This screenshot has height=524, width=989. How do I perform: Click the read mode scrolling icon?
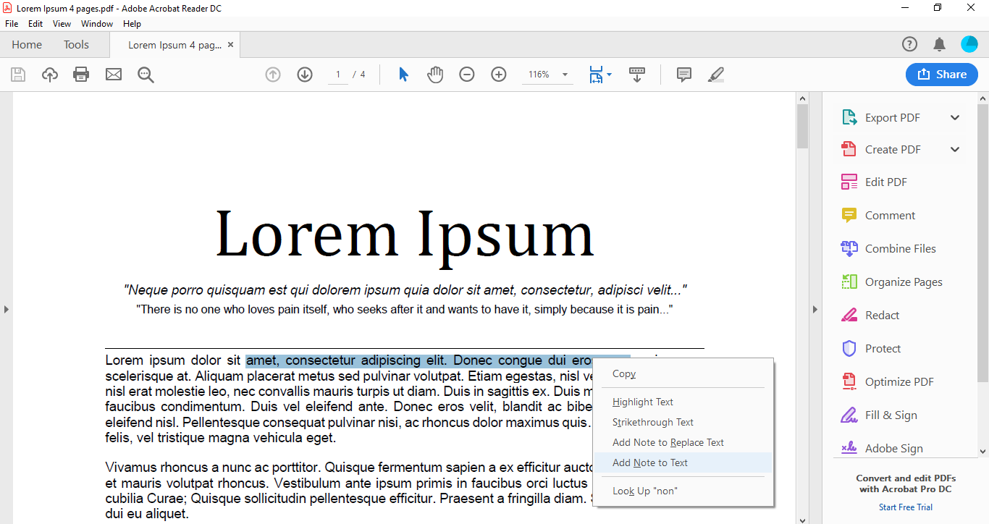pos(637,75)
